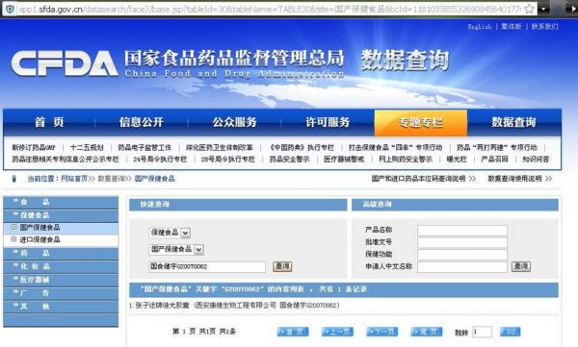Go to previous page with 上一页
This screenshot has width=578, height=347.
point(337,332)
